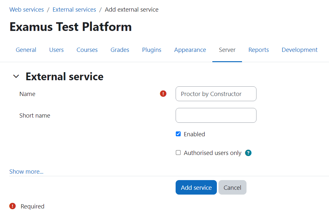Open the General tab
Screen dimensions: 329x221
26,50
